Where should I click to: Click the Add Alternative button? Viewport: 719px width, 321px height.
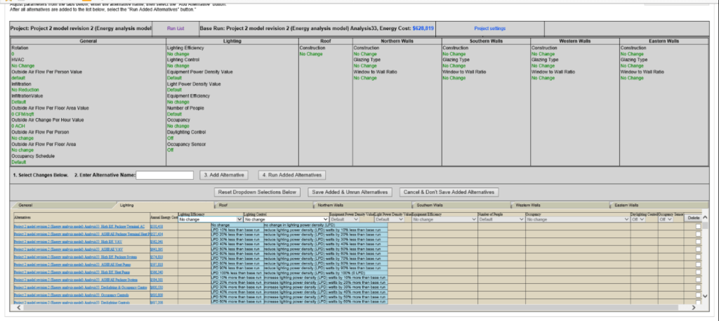[224, 175]
